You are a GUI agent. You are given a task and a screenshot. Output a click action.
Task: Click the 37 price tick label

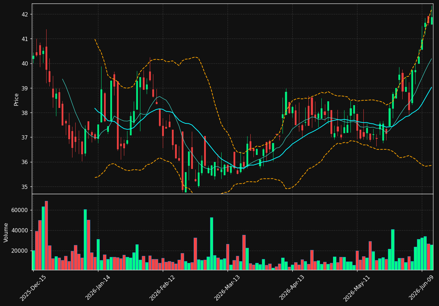point(25,137)
